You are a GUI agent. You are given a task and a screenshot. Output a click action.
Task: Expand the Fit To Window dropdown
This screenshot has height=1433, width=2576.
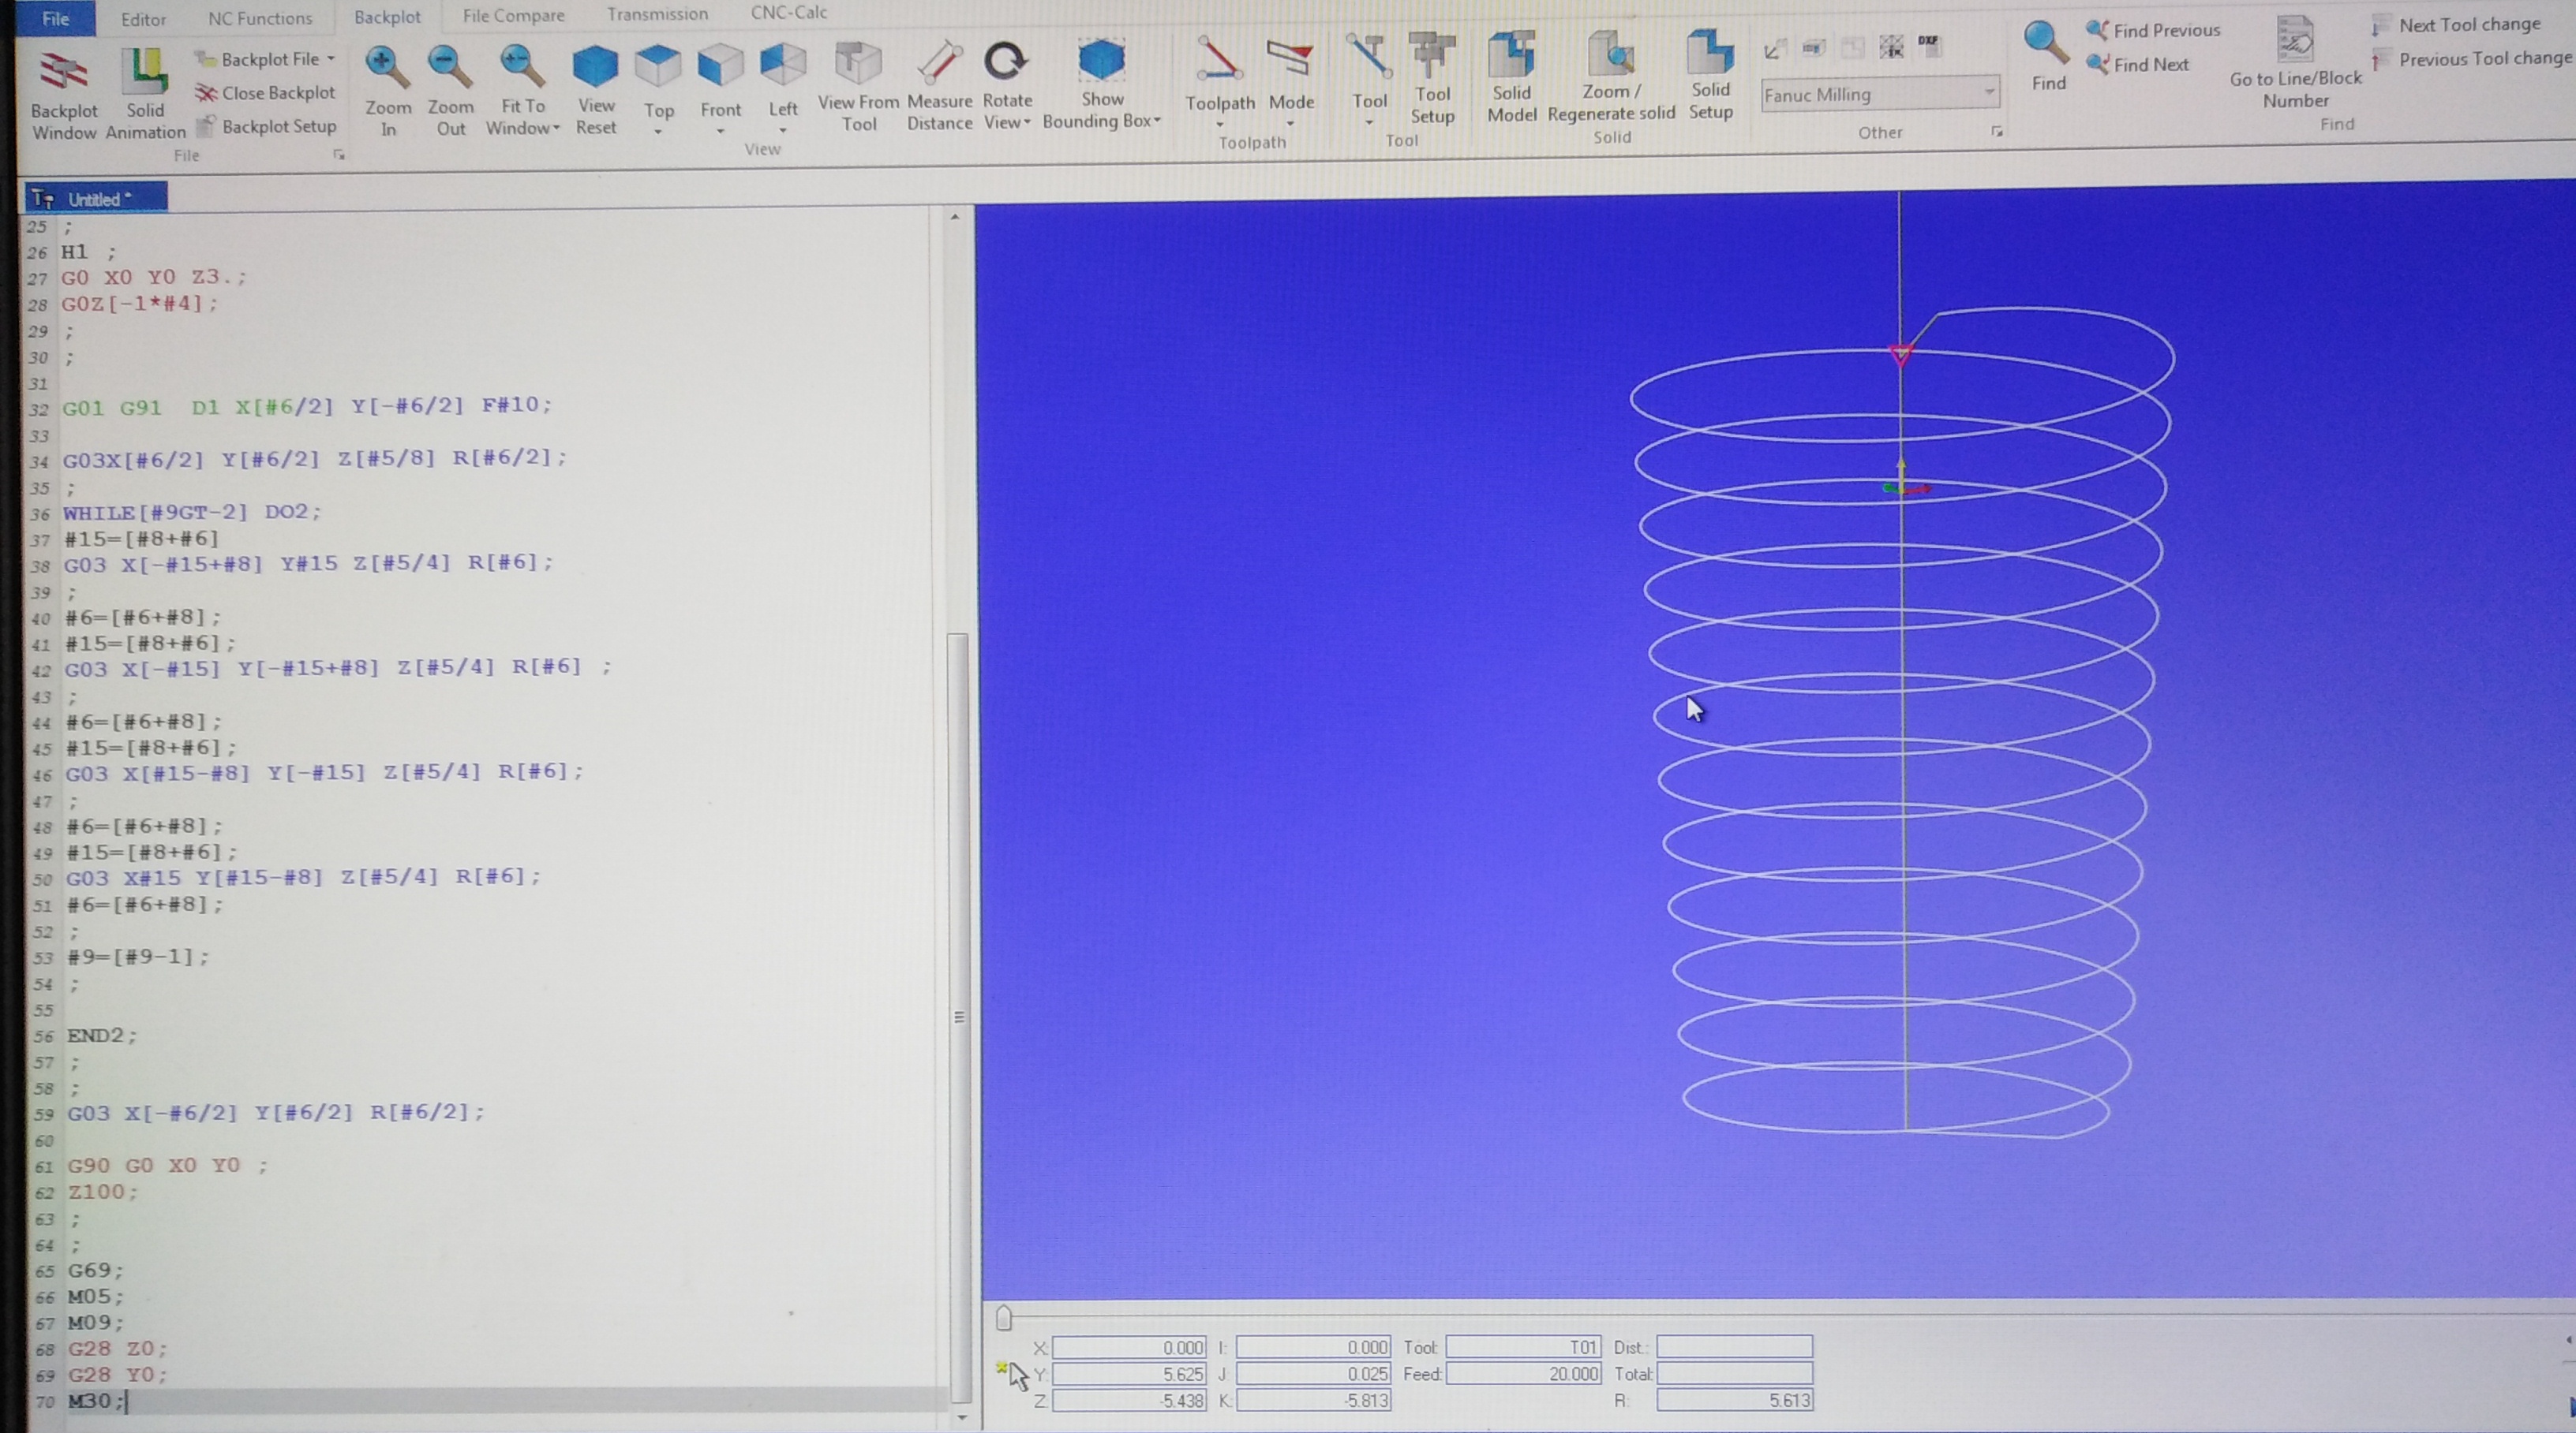coord(556,129)
